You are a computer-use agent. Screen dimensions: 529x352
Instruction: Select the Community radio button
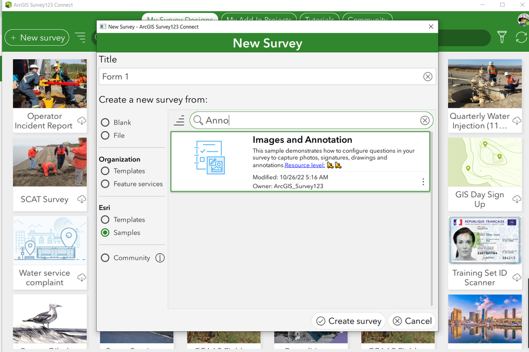pyautogui.click(x=105, y=258)
